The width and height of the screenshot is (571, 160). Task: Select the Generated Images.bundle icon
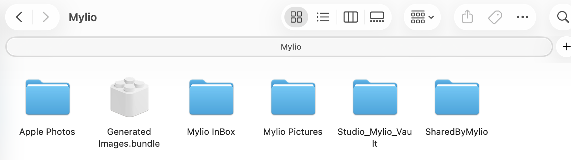[x=129, y=97]
